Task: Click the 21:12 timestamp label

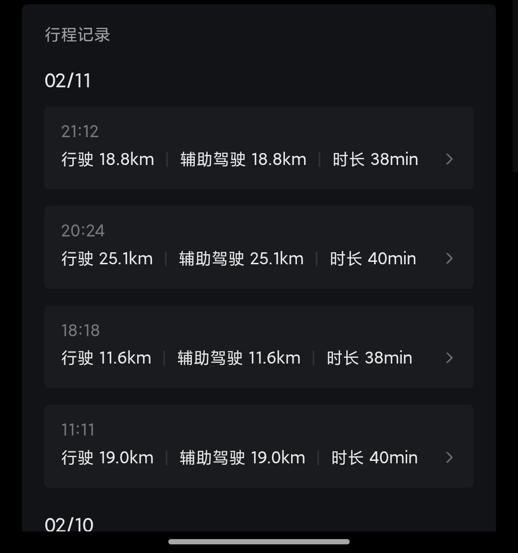Action: point(80,131)
